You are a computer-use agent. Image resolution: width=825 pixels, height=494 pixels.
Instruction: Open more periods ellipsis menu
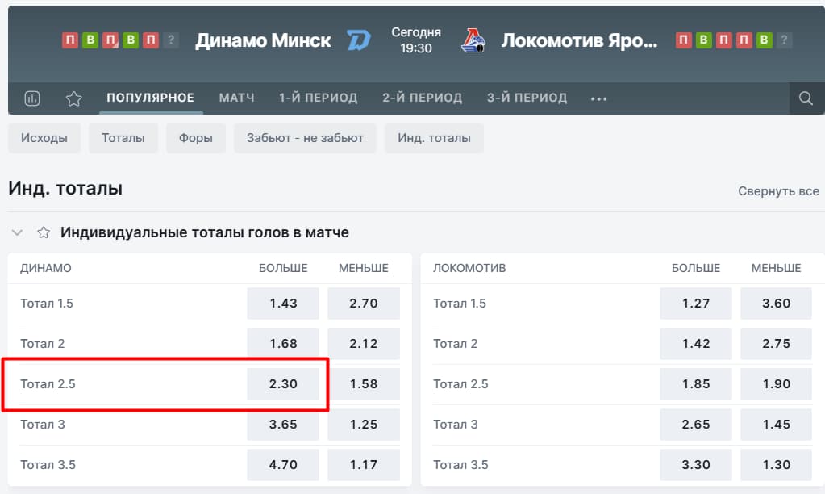coord(598,98)
